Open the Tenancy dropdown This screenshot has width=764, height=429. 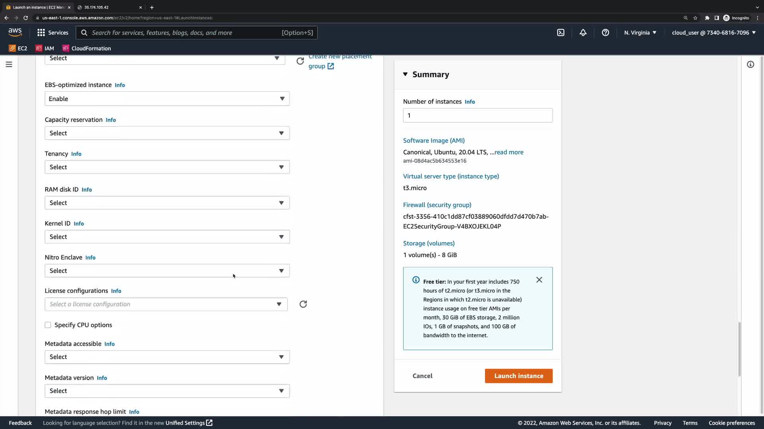(167, 167)
